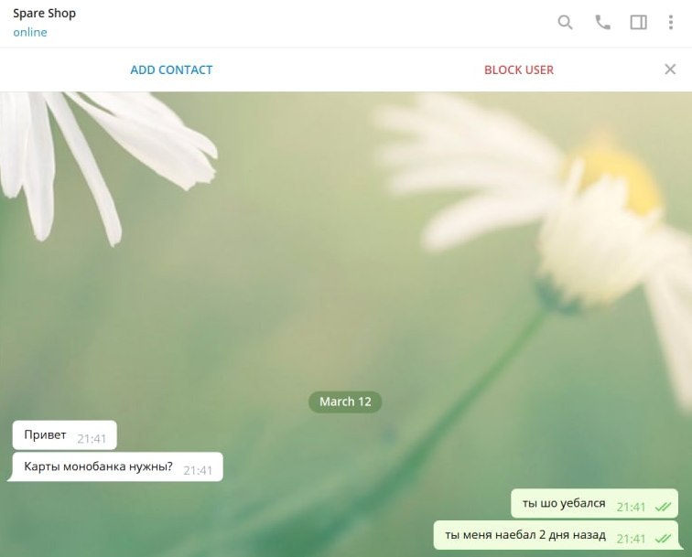Select the incoming Привет message
692x557 pixels.
64,434
